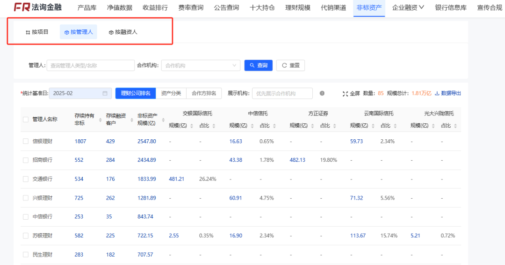Click 苏银理财 value 113.67
This screenshot has width=505, height=265.
(x=358, y=236)
